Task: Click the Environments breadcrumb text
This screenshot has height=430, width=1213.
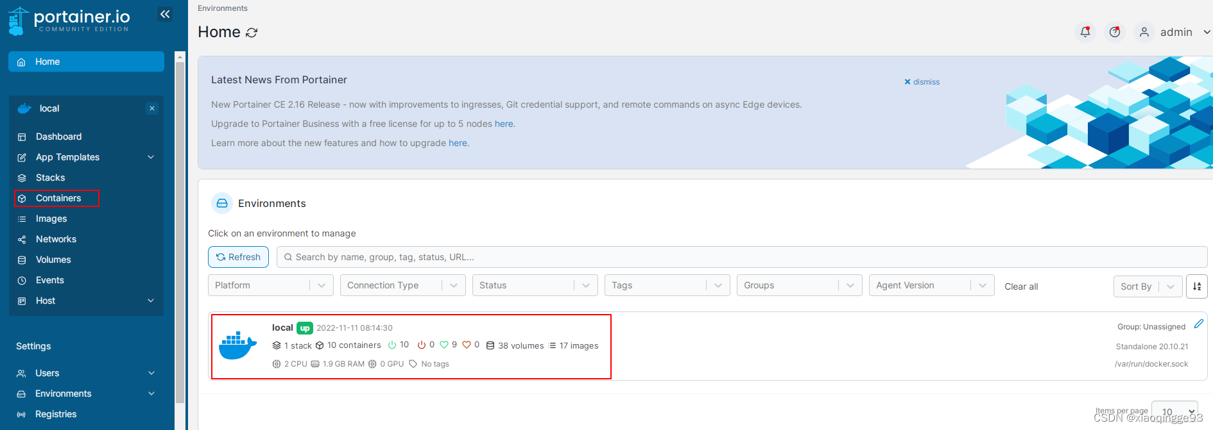Action: click(x=223, y=8)
